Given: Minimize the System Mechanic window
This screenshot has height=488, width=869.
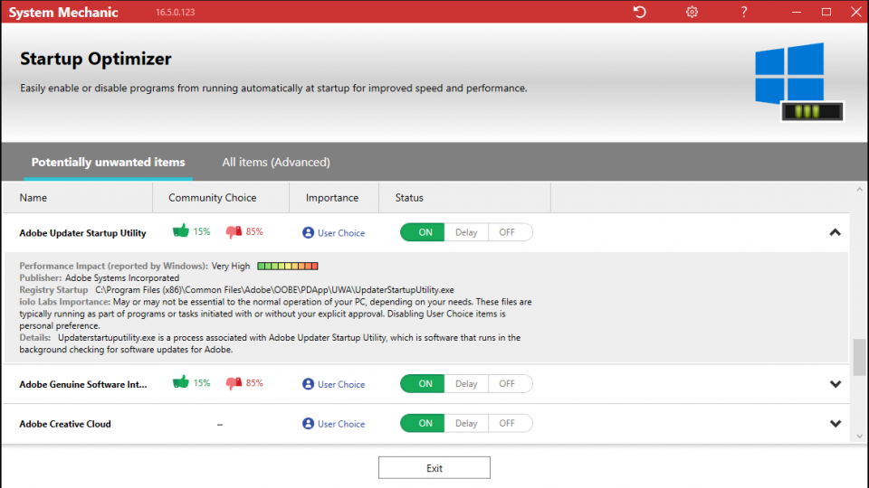Looking at the screenshot, I should point(797,12).
